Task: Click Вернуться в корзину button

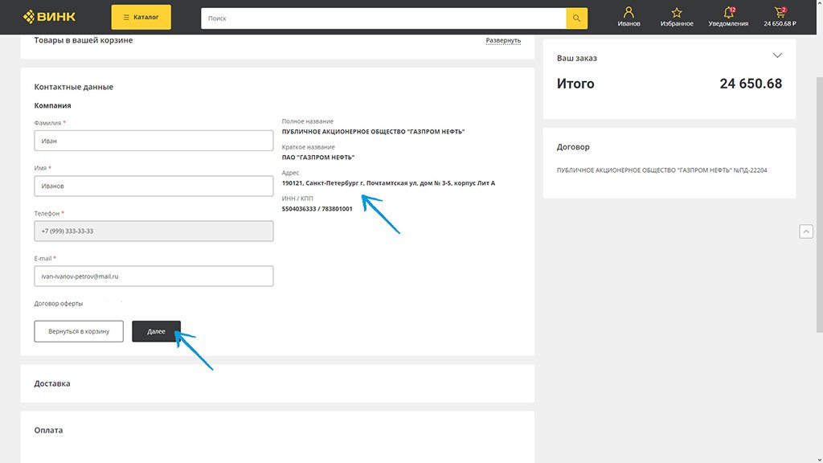Action: click(x=79, y=331)
